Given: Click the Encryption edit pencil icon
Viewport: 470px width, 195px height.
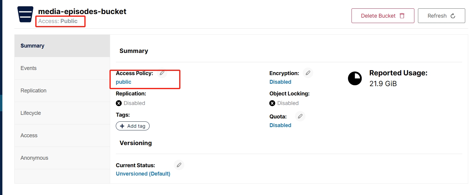Looking at the screenshot, I should click(x=308, y=73).
